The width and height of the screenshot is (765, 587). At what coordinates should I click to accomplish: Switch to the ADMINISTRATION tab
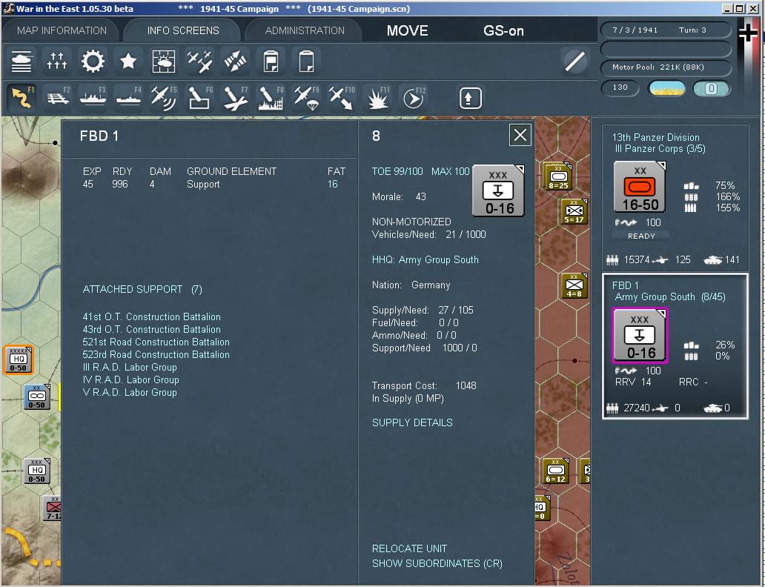(x=305, y=30)
